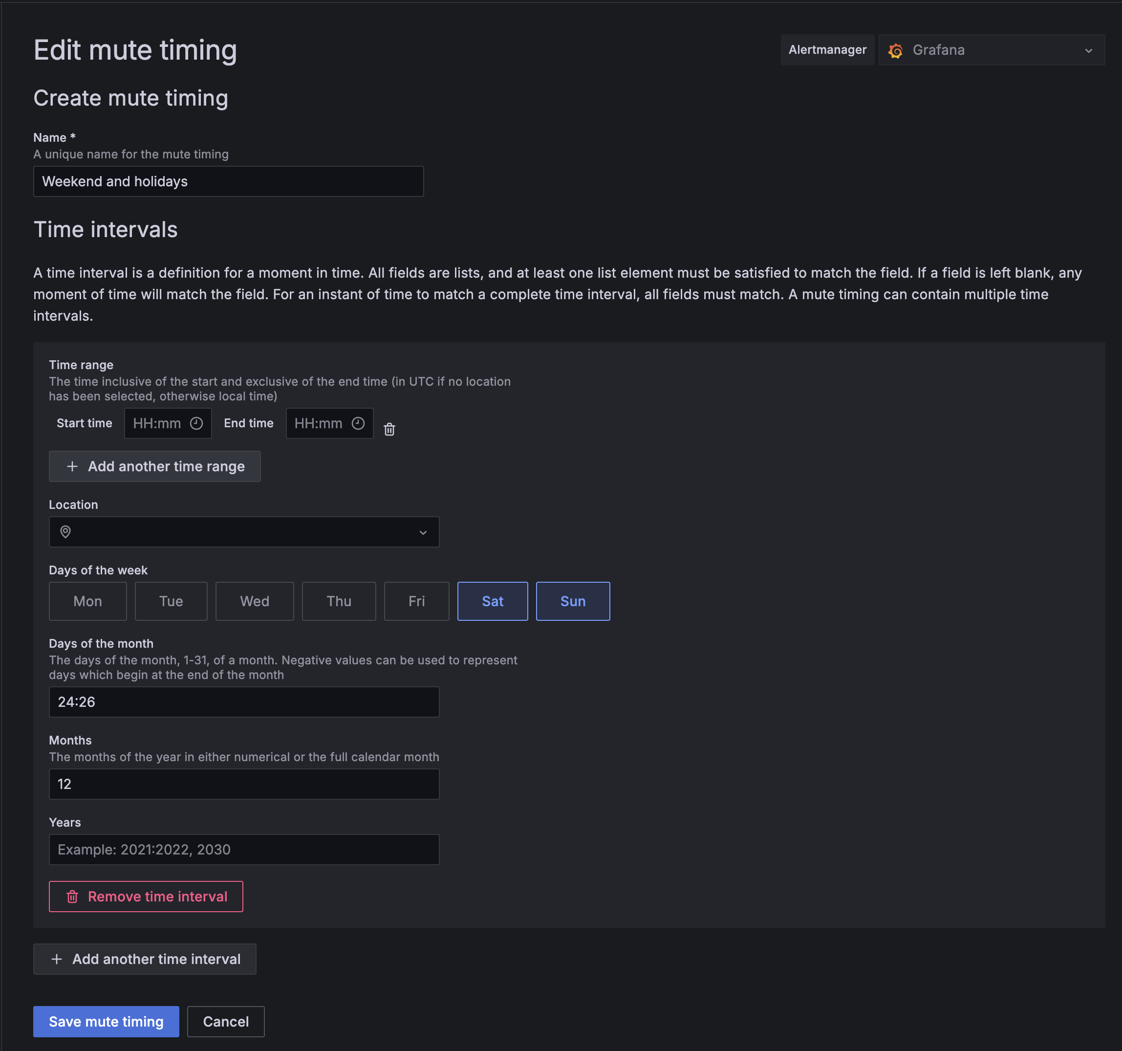Enable Wed day of the week
The width and height of the screenshot is (1122, 1051).
click(x=255, y=601)
